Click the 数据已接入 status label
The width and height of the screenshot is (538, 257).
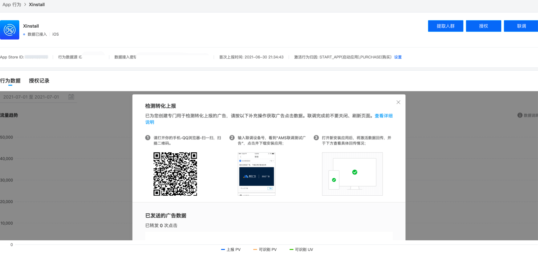coord(37,34)
